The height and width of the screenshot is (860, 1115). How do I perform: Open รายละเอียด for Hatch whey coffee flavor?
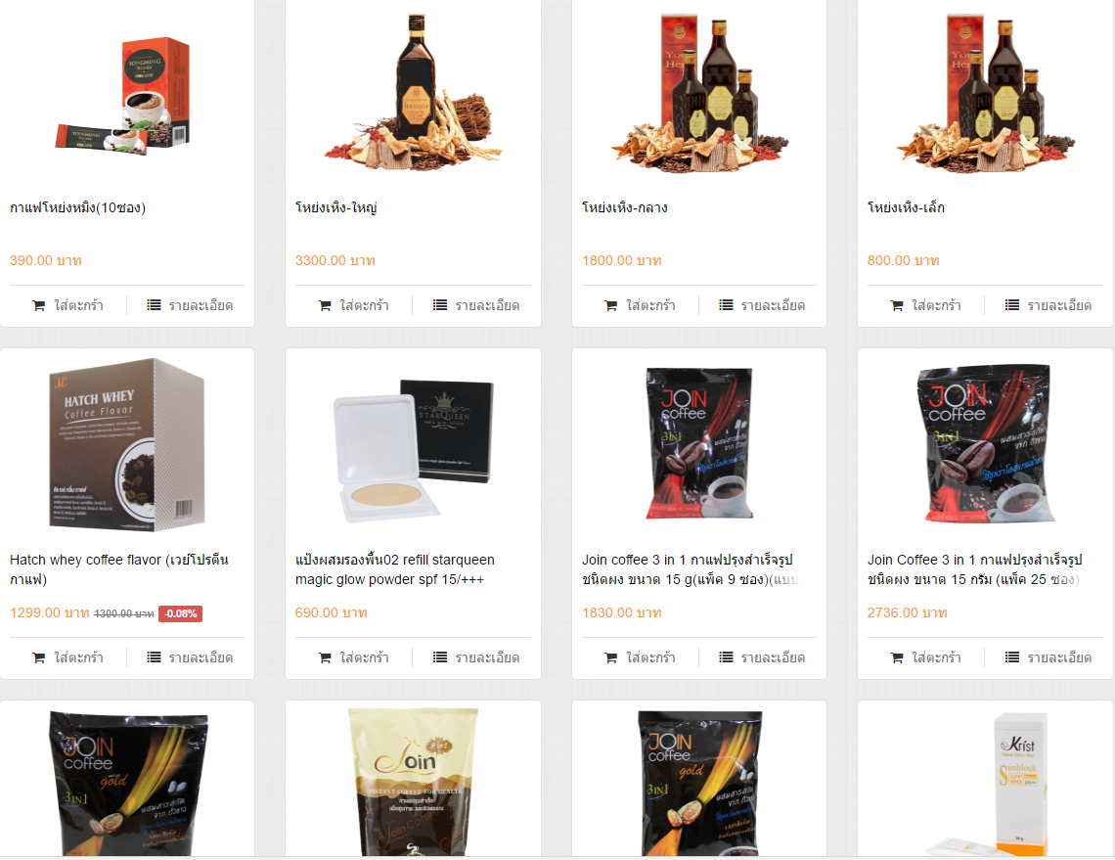coord(190,657)
